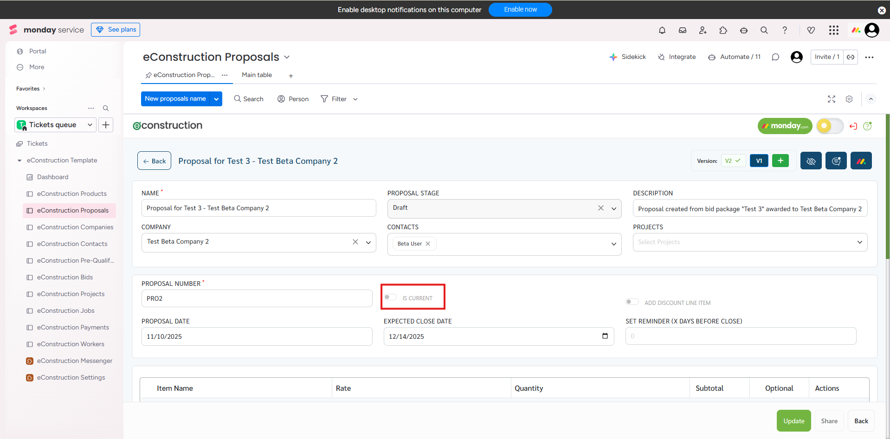Screen dimensions: 890x439
Task: Click the green Update button
Action: pyautogui.click(x=793, y=421)
